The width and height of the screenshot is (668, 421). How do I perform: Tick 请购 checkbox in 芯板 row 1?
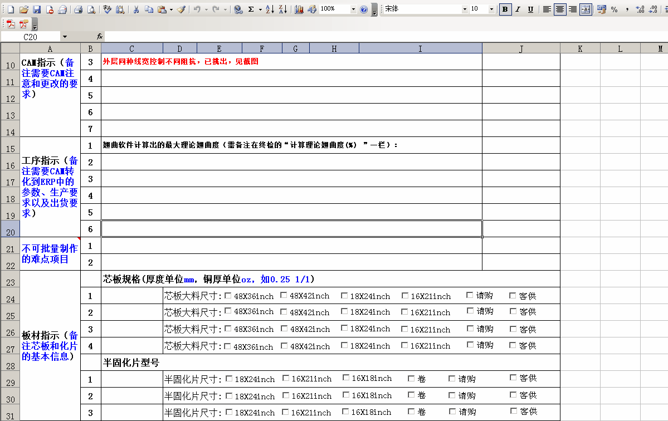[470, 295]
